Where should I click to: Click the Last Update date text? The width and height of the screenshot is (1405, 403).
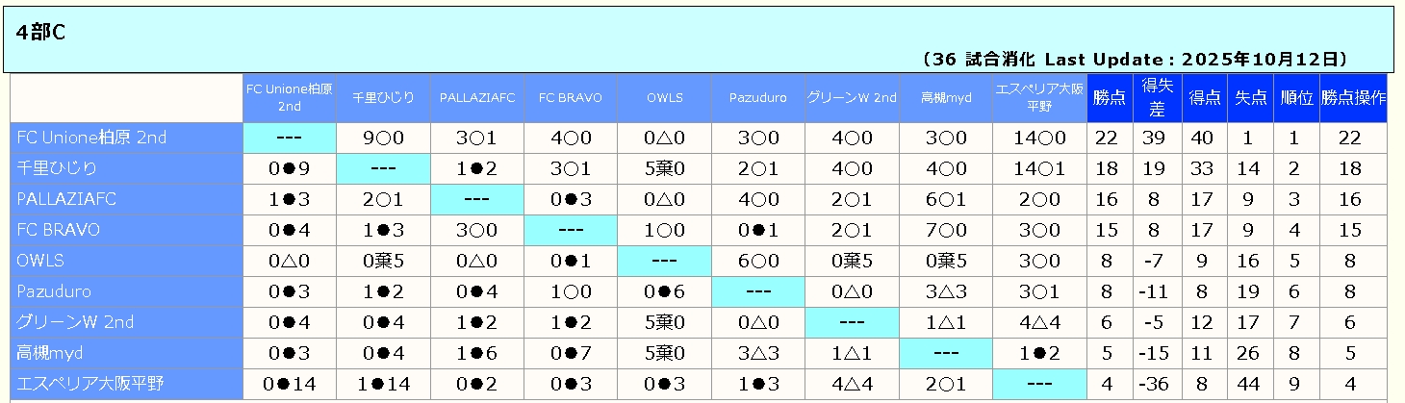(x=1136, y=59)
